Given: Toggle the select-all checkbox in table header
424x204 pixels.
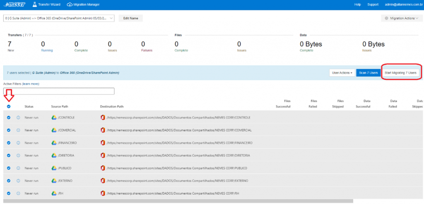Looking at the screenshot, I should 9,106.
